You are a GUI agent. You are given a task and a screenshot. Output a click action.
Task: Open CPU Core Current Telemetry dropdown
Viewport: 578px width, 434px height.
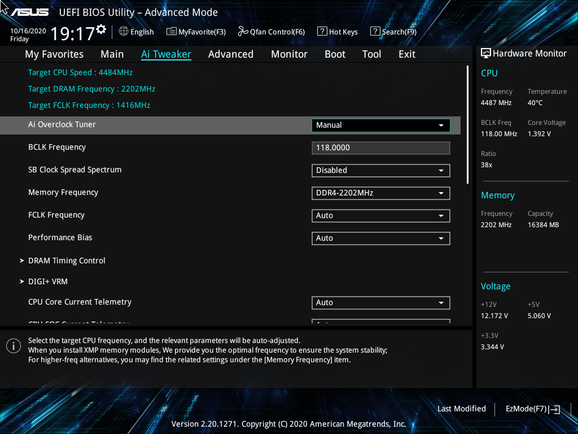[x=381, y=303]
